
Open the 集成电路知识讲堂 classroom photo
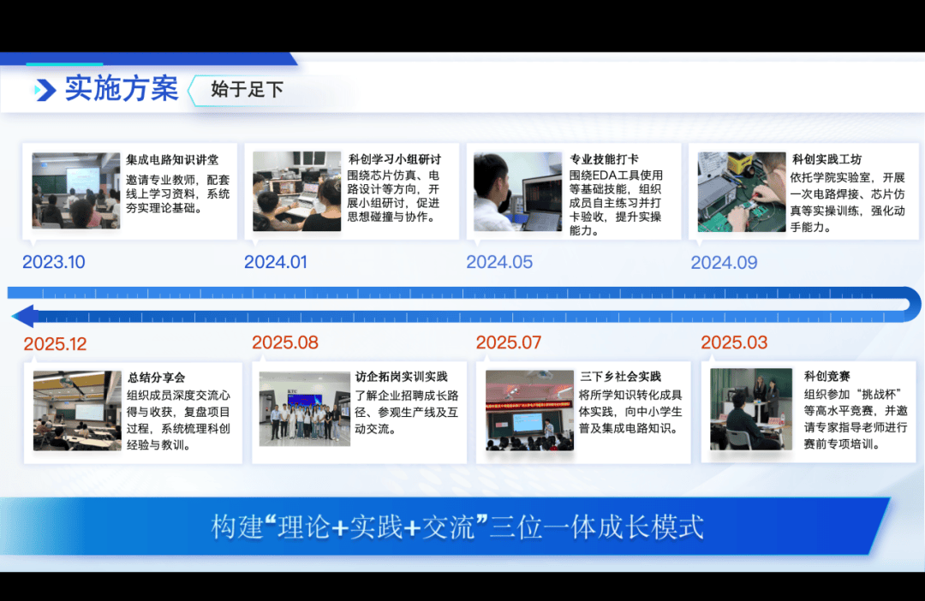coord(76,190)
